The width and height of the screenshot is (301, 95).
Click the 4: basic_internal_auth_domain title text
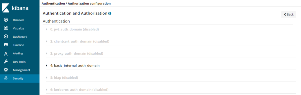[75, 65]
